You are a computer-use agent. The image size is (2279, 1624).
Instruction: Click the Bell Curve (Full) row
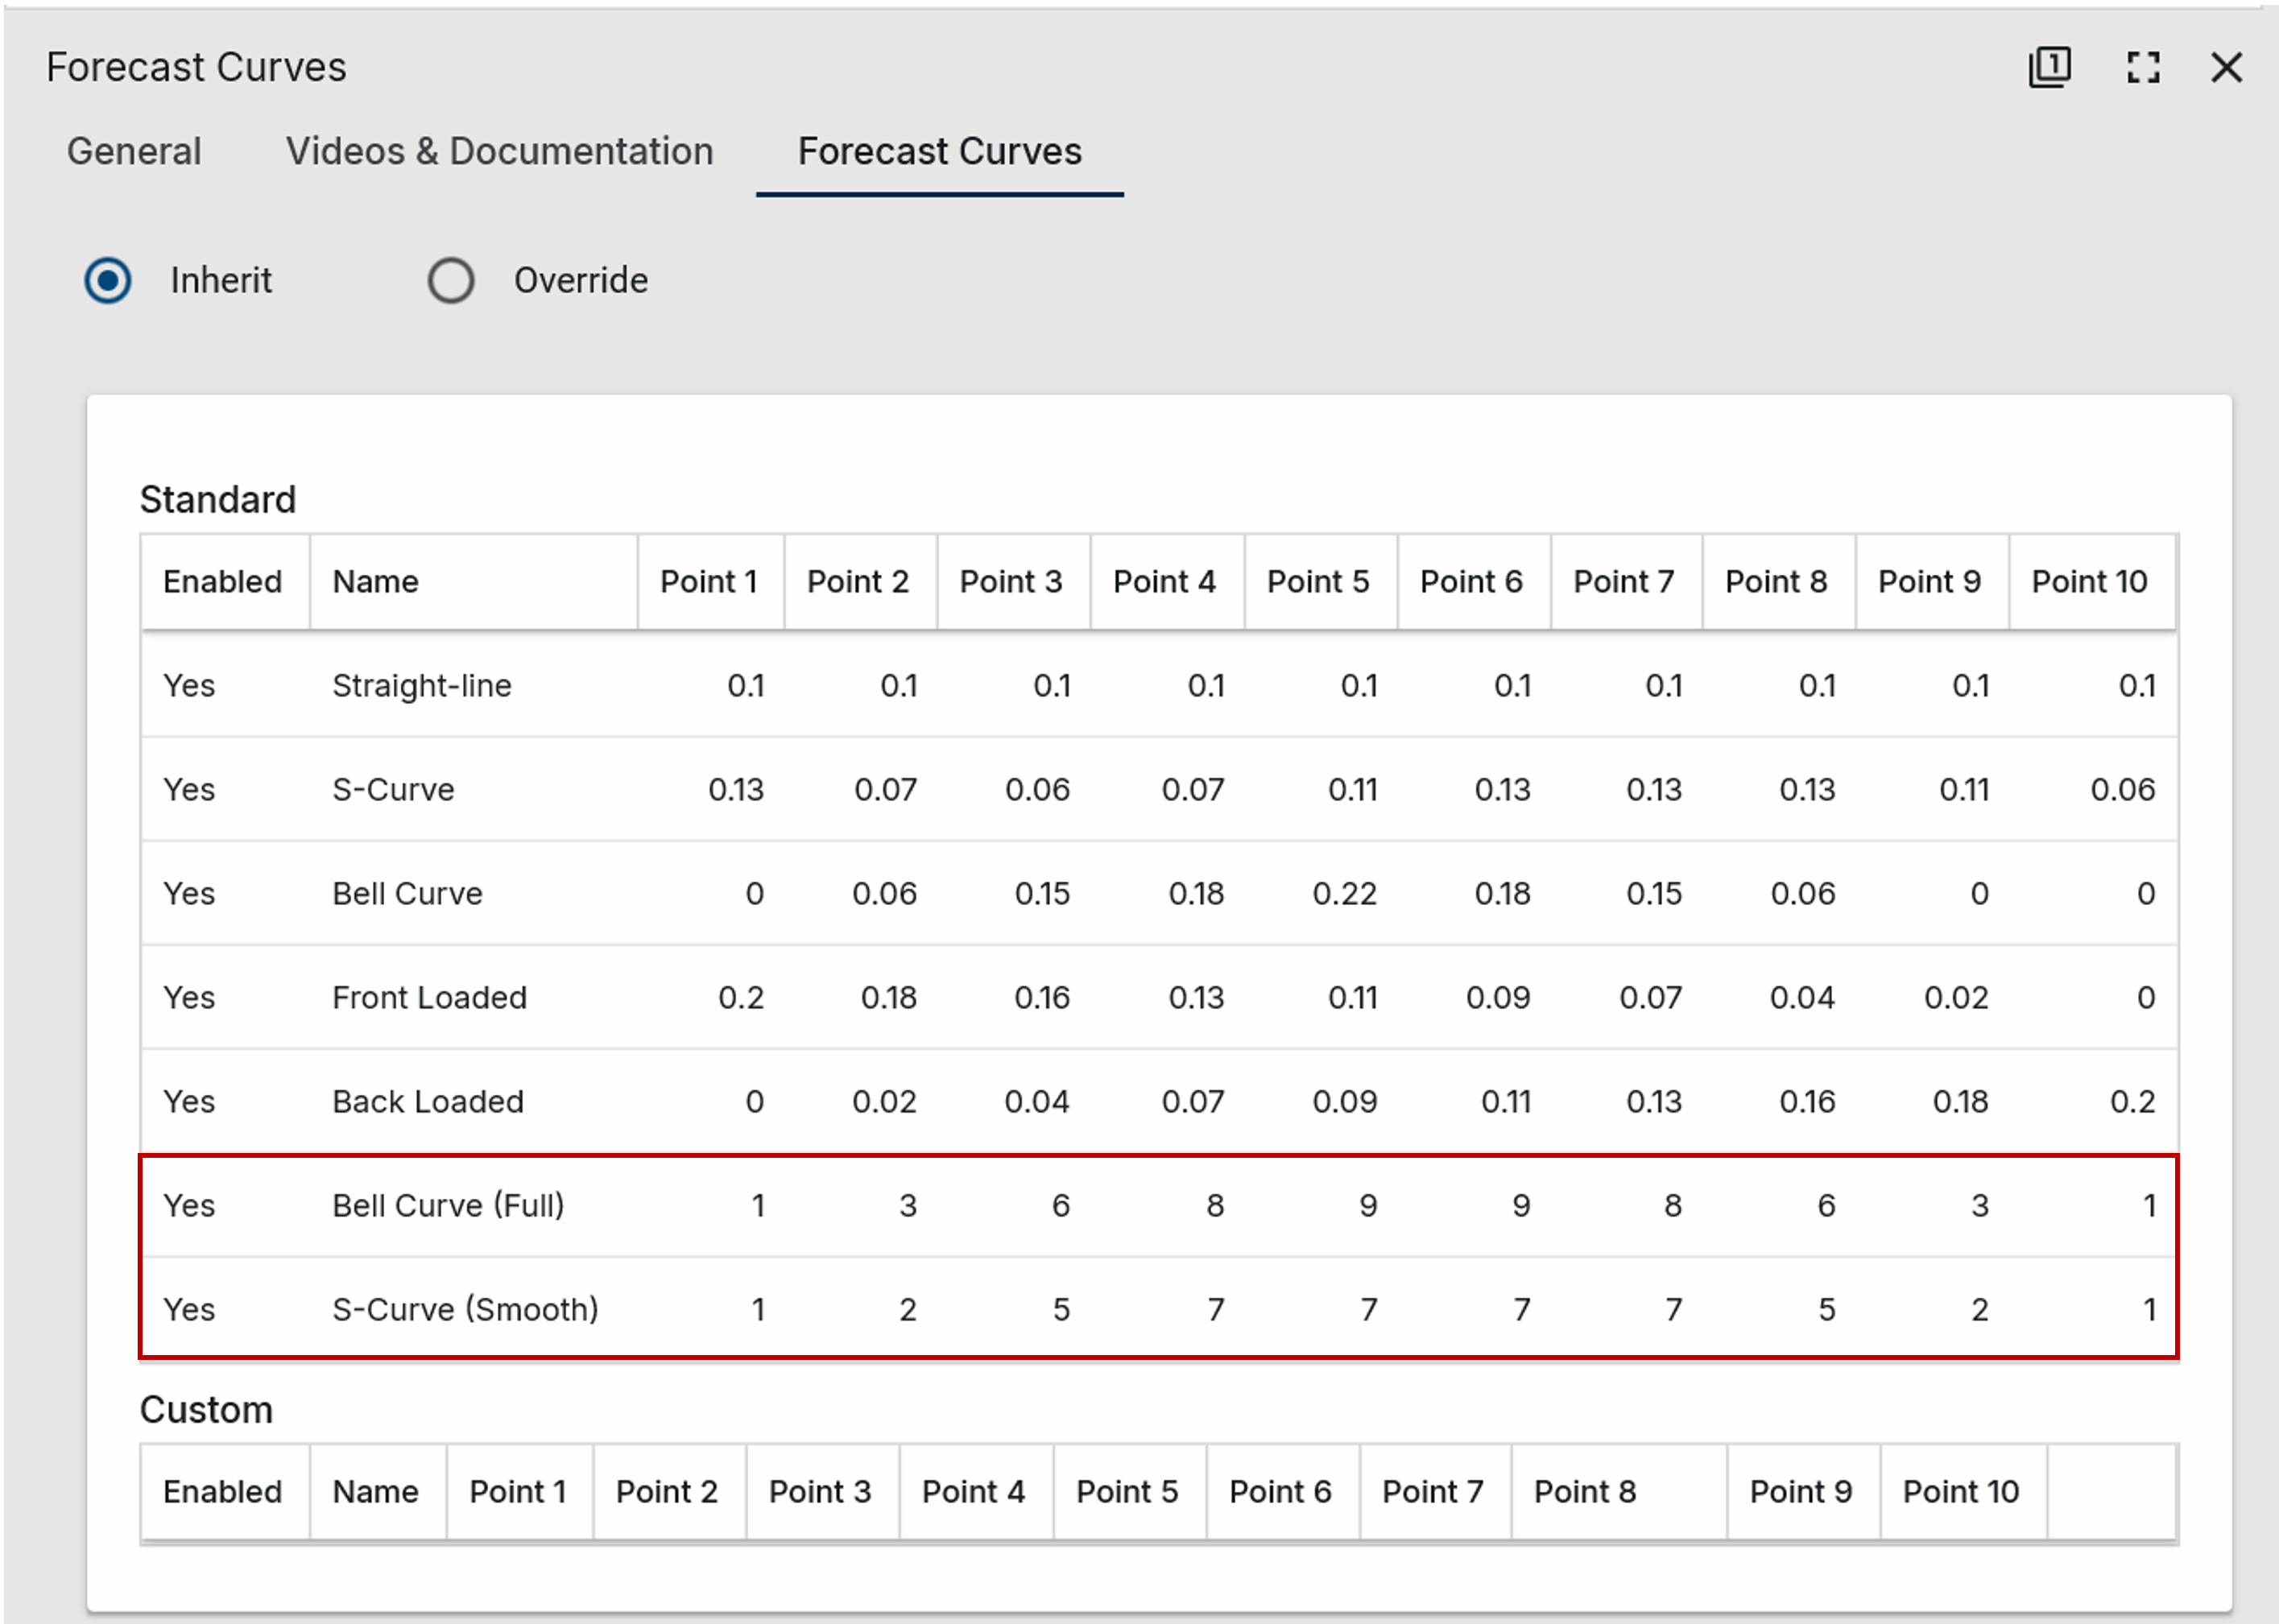(x=447, y=1206)
